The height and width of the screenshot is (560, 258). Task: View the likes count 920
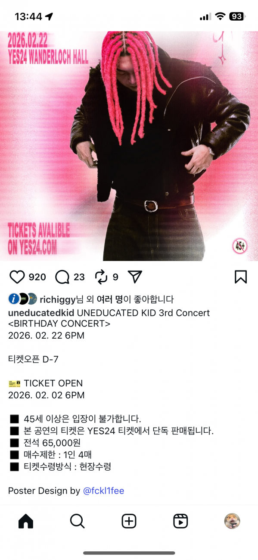point(37,277)
